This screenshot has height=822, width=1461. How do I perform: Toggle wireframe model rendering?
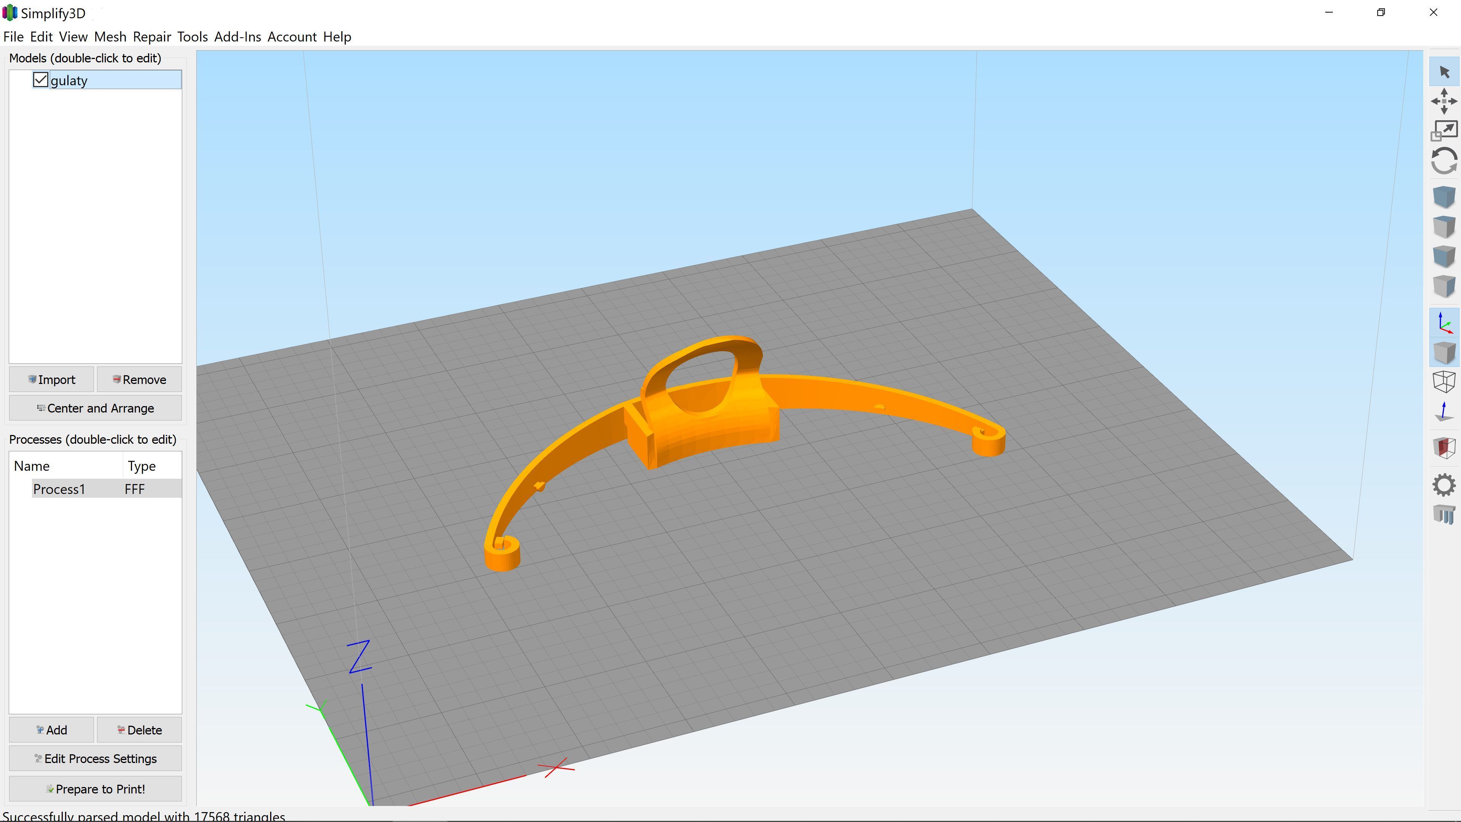click(1444, 382)
